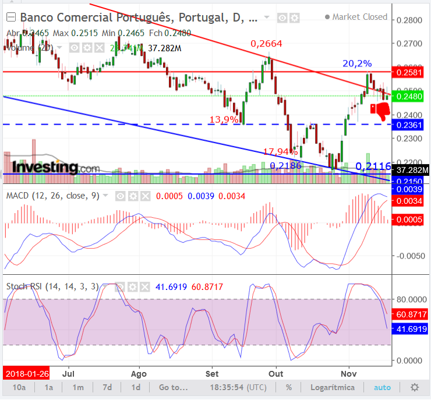Viewport: 431px width, 400px height.
Task: Open the Go to... date dialog
Action: click(x=173, y=387)
